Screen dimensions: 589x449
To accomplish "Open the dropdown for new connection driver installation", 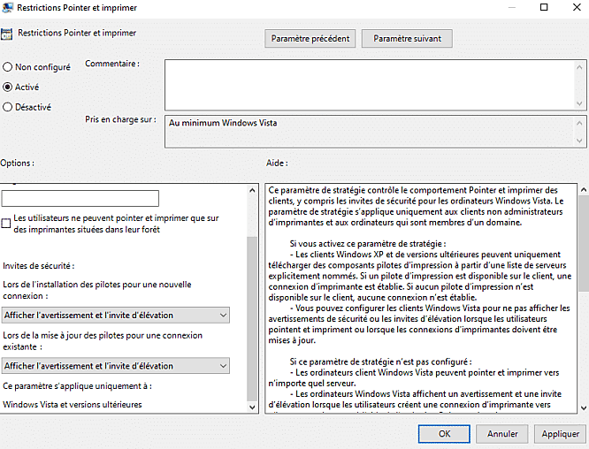I will coord(116,315).
